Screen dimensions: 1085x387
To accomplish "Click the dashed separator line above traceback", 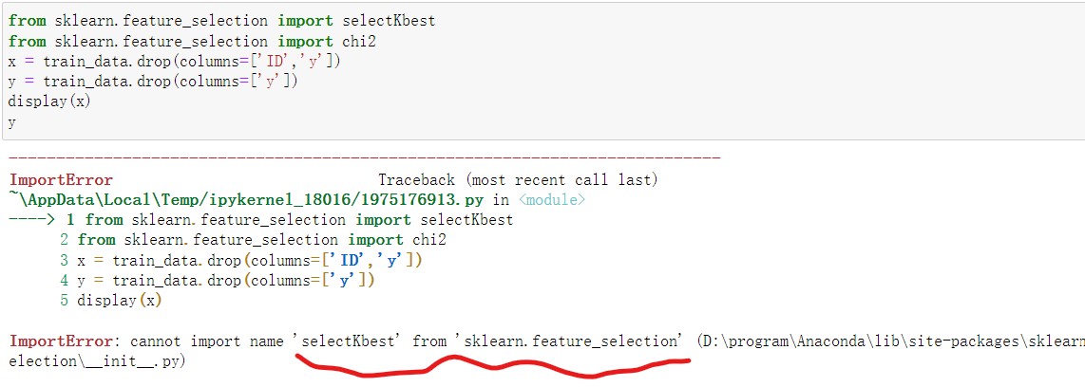I will (365, 159).
